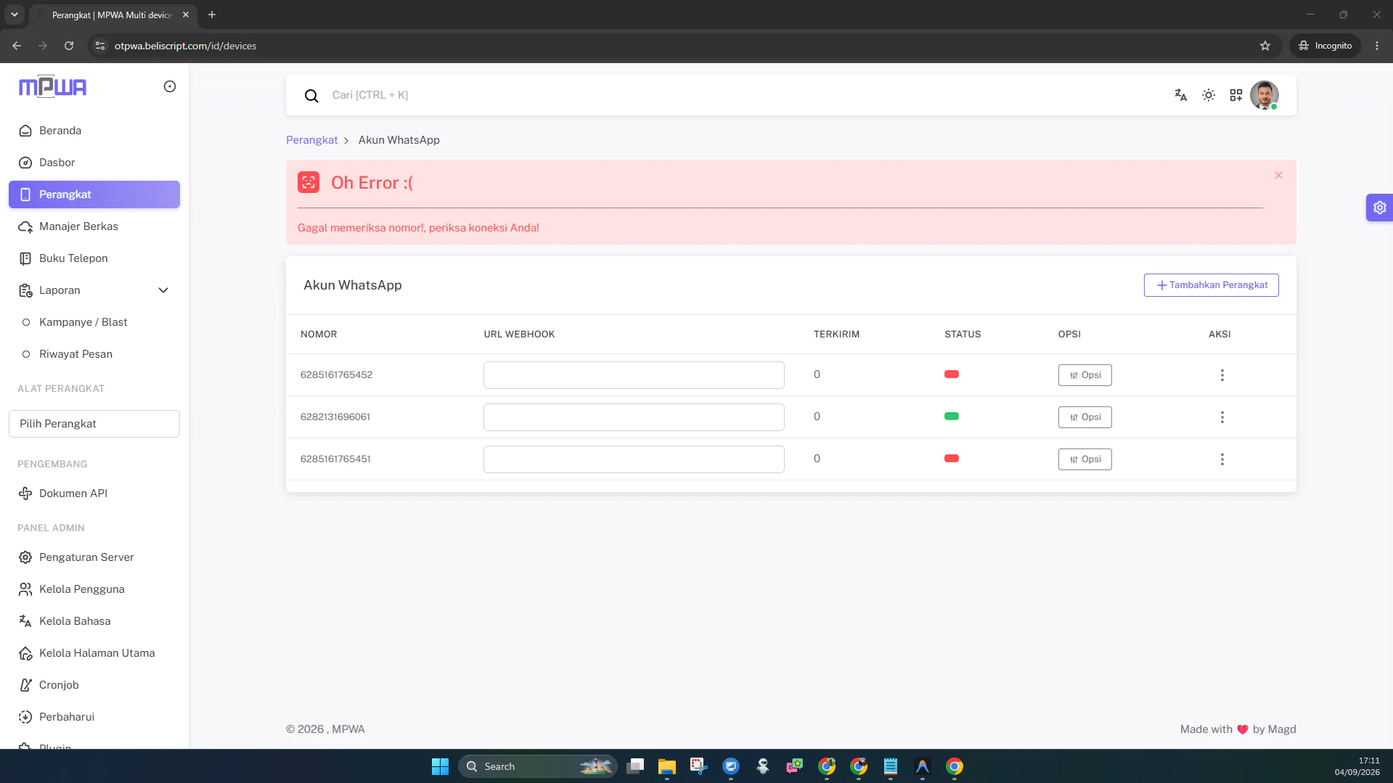
Task: Open actions kebab menu for 6282131696061
Action: pyautogui.click(x=1222, y=417)
